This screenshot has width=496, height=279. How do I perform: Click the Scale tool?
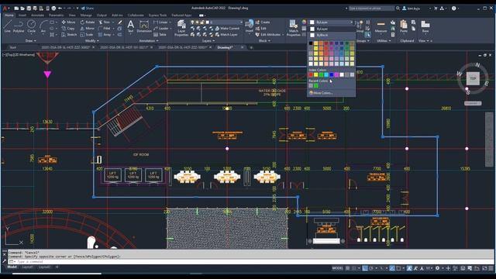(x=87, y=34)
